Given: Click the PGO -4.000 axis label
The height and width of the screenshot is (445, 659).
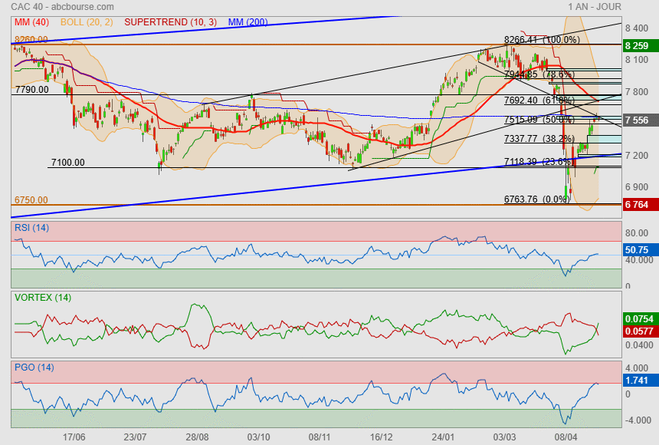Looking at the screenshot, I should tap(637, 420).
